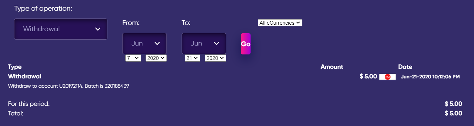Click the pink Go button

click(246, 44)
